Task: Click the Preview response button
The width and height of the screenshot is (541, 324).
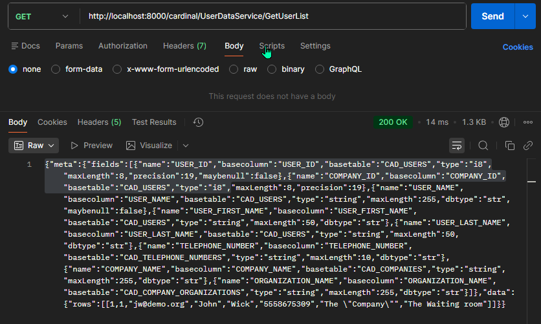Action: [x=91, y=146]
